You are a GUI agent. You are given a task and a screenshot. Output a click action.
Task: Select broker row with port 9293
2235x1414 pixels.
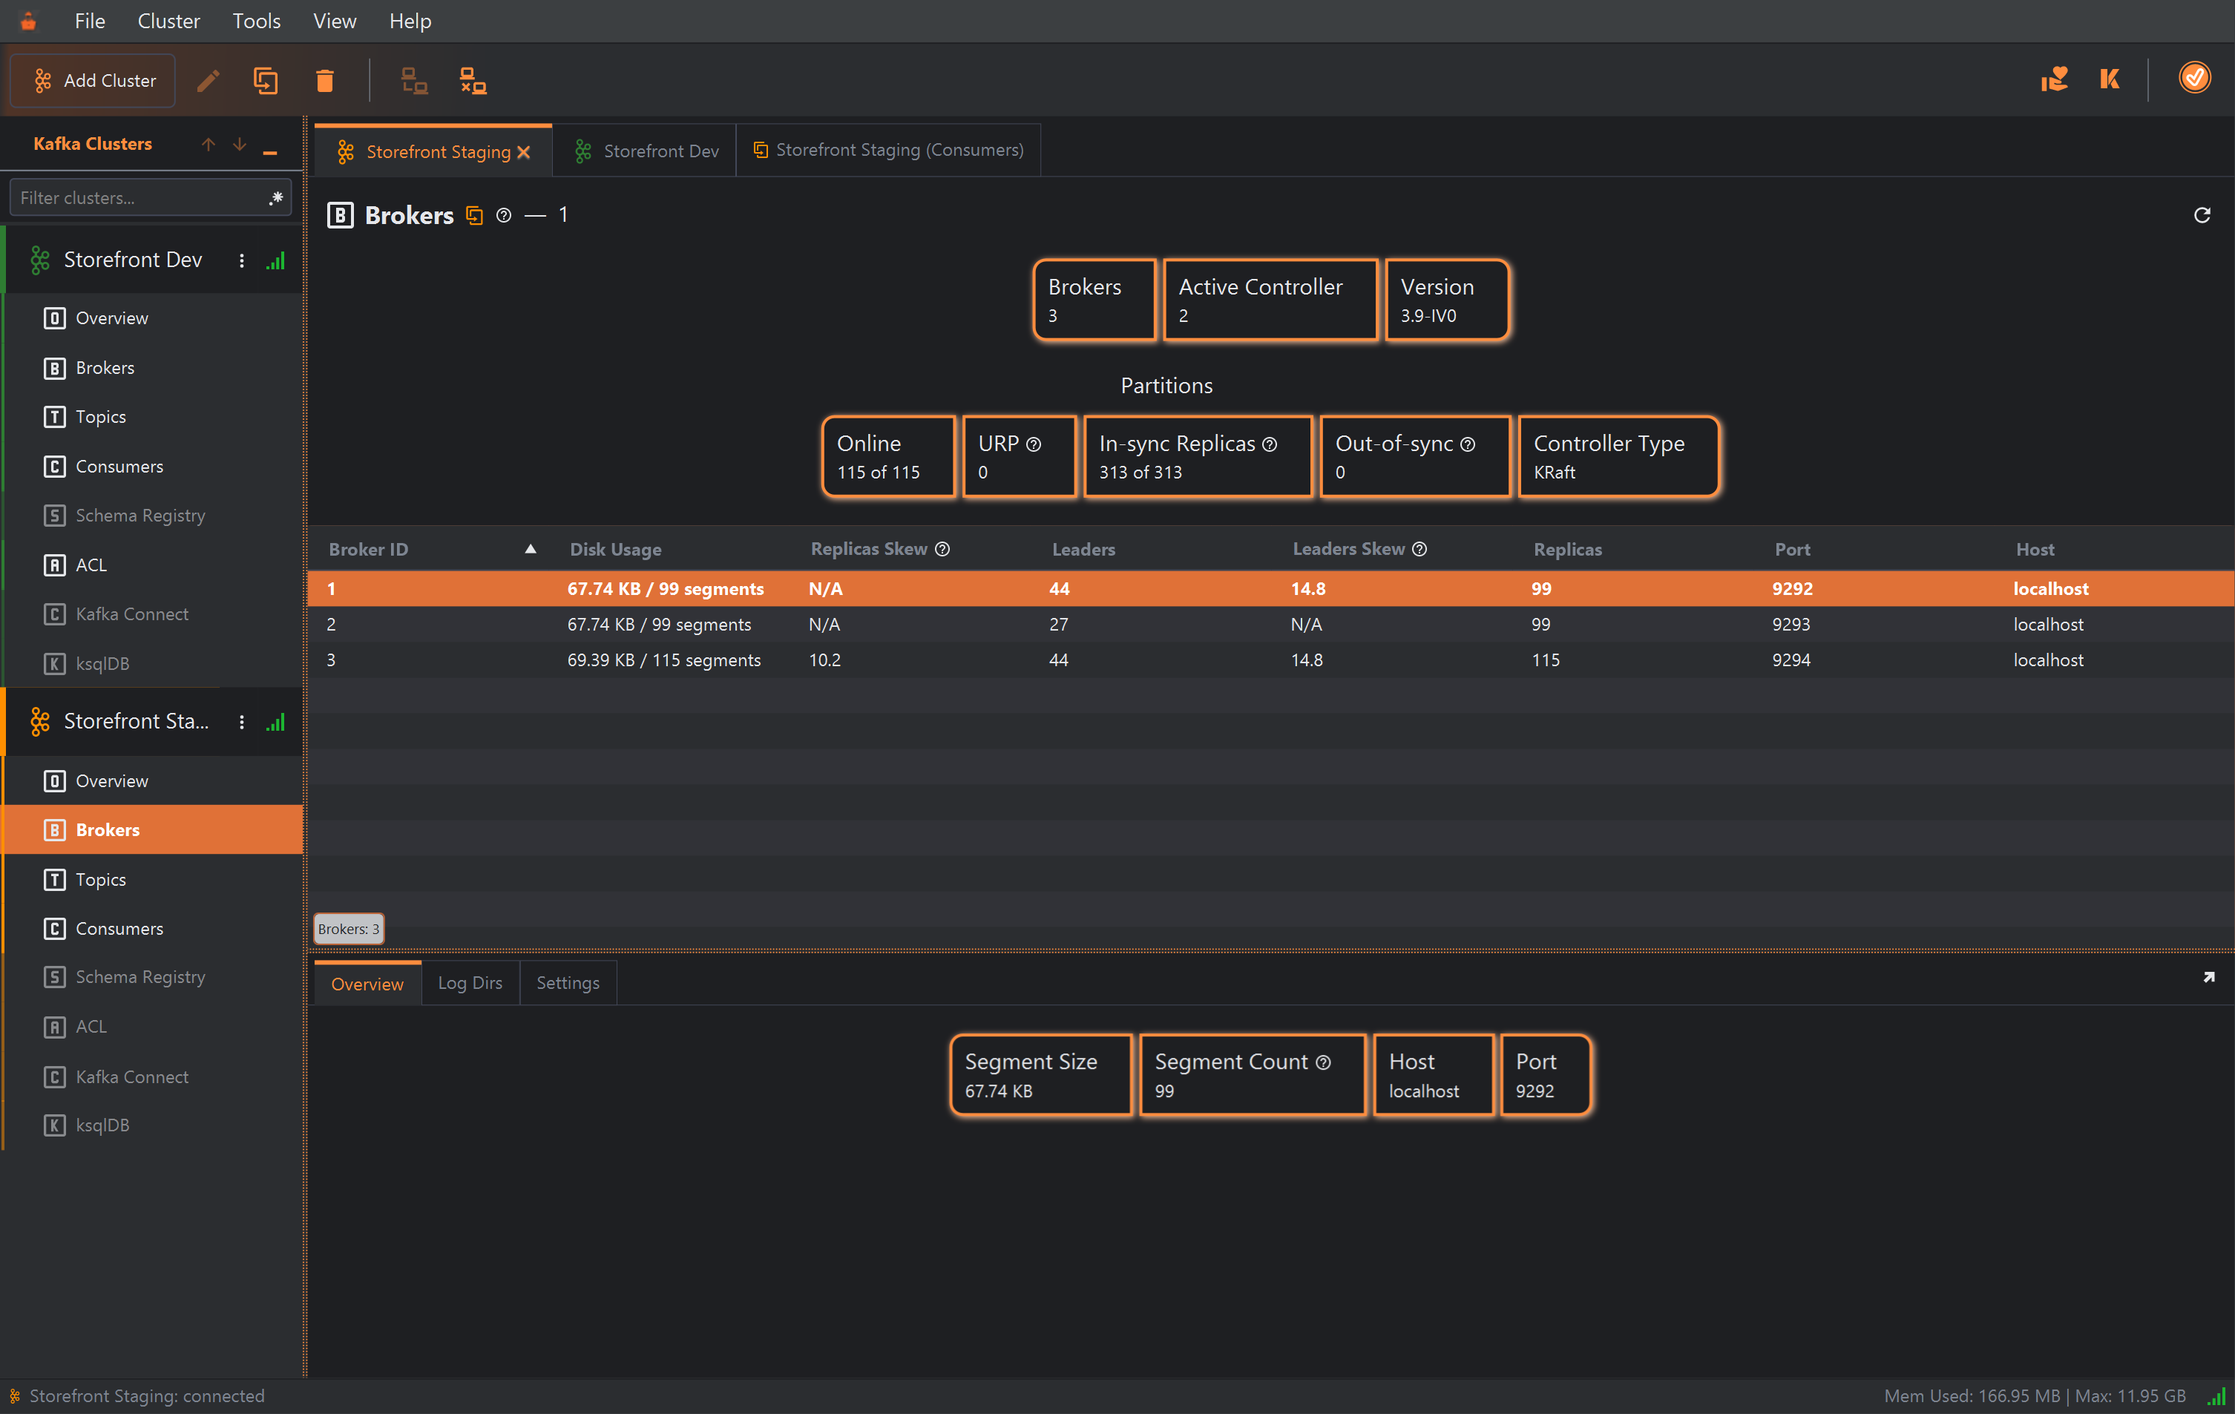tap(1270, 625)
